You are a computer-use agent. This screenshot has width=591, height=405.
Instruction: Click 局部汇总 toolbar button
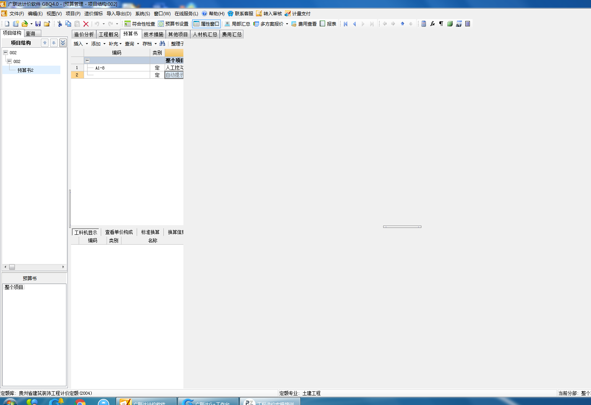tap(237, 24)
